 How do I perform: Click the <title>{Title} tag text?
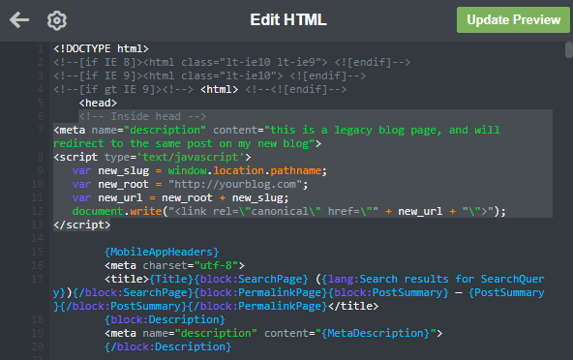click(x=148, y=279)
